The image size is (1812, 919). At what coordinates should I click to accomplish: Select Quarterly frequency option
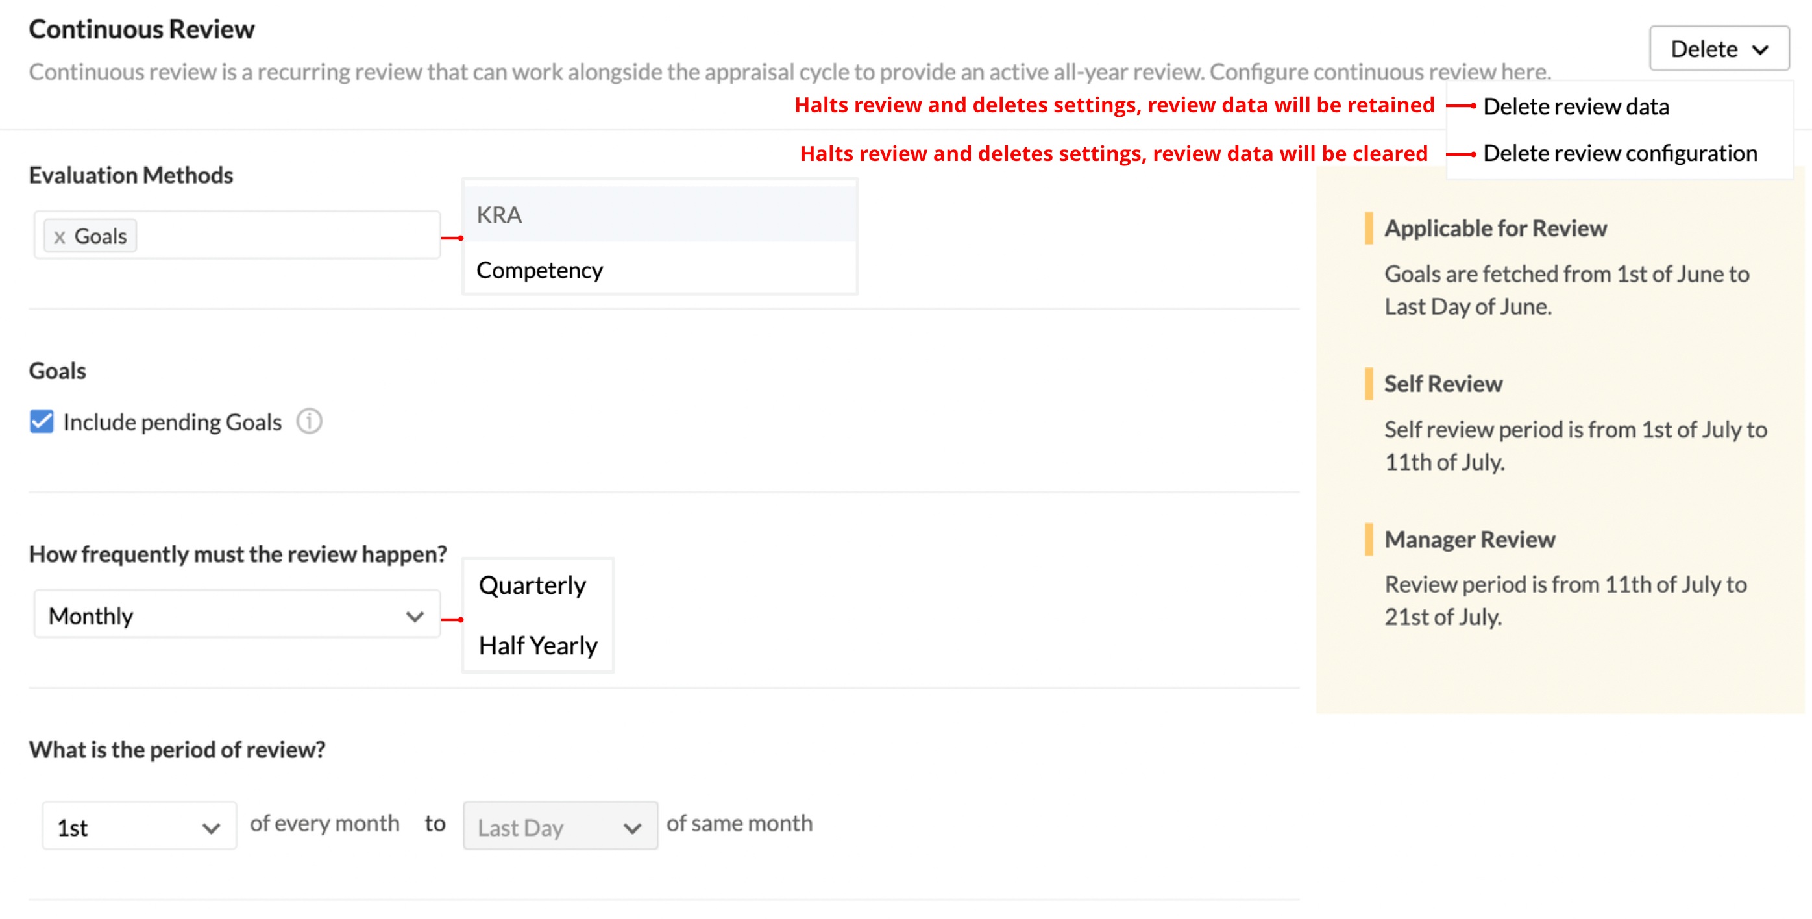[532, 585]
